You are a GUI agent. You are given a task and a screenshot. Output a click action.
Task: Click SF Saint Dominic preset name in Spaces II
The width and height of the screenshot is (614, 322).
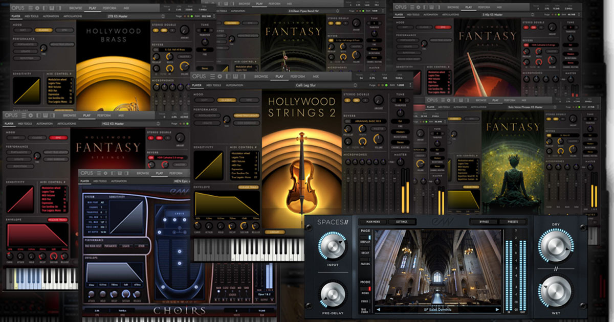pos(438,310)
